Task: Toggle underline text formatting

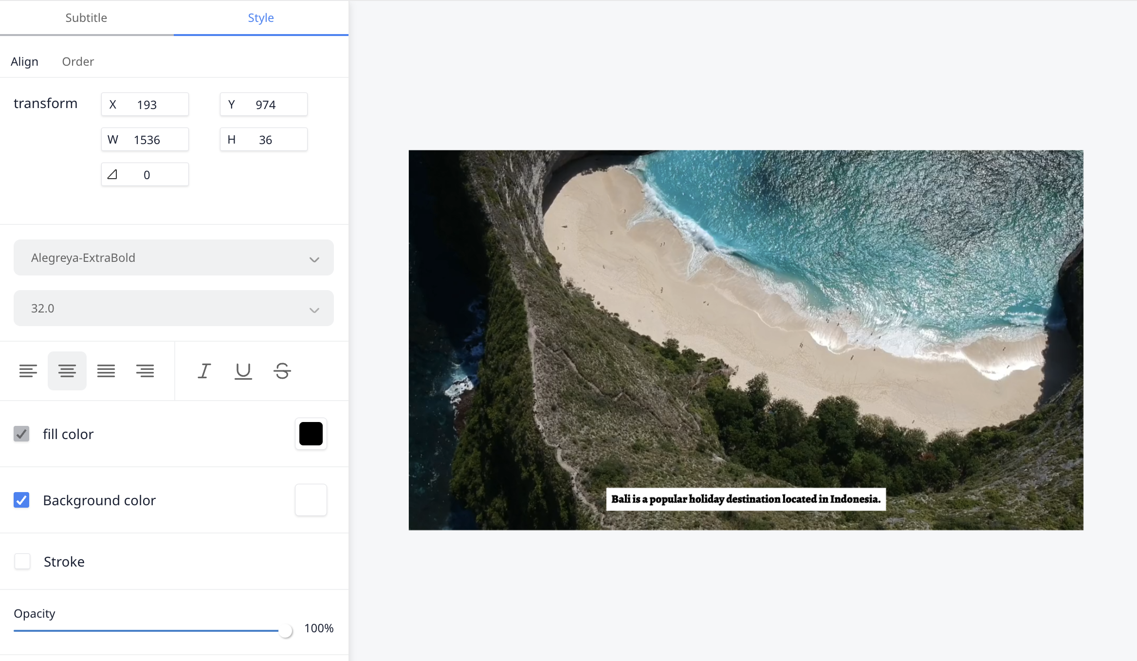Action: [x=243, y=371]
